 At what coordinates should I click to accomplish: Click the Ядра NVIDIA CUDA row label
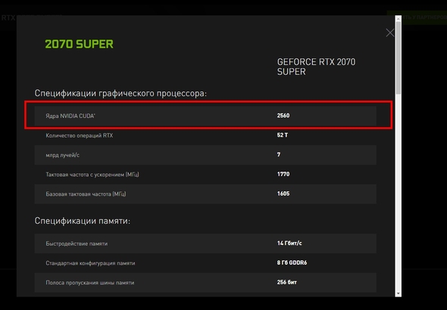coord(70,116)
